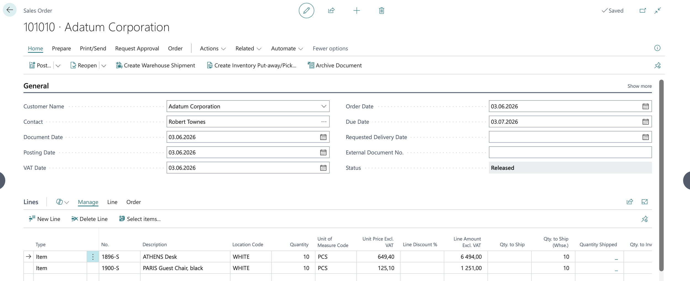Click Create Warehouse Shipment
Screen dimensions: 690x281
pyautogui.click(x=155, y=65)
